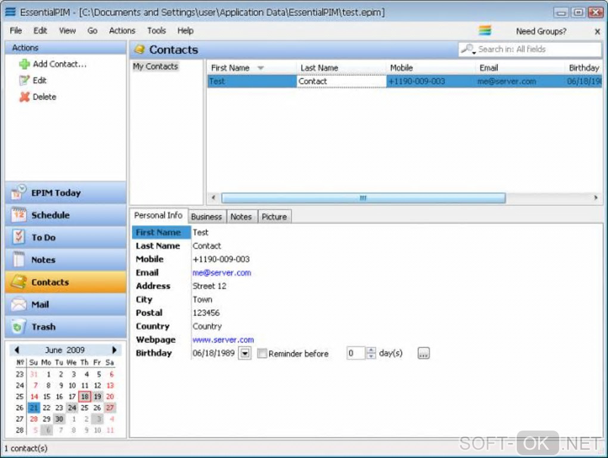Screen dimensions: 608x458
Task: Select the Contacts module button
Action: pos(66,282)
